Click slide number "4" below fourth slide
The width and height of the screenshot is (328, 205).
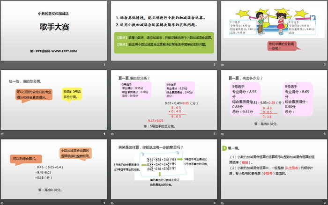(x=104, y=134)
